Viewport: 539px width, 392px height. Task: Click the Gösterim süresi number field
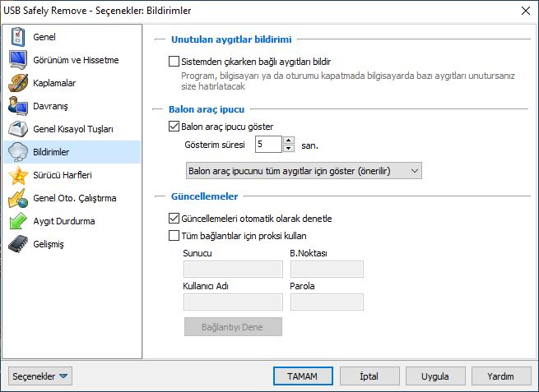coord(268,144)
